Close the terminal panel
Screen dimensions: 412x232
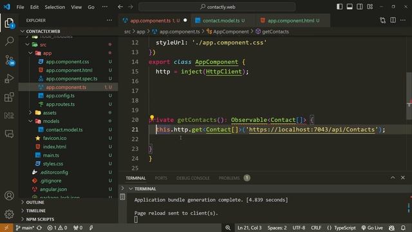click(403, 178)
